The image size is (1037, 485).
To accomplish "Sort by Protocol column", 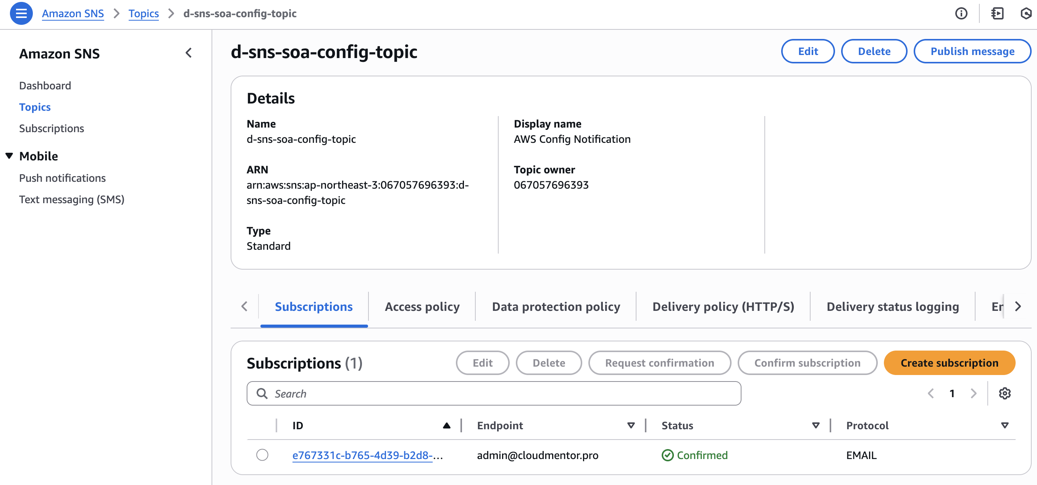I will pos(1005,425).
